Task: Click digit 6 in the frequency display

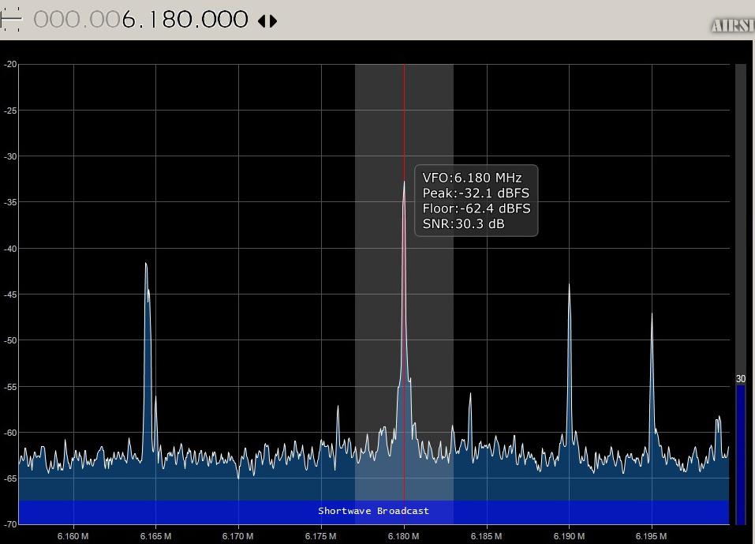Action: point(128,20)
